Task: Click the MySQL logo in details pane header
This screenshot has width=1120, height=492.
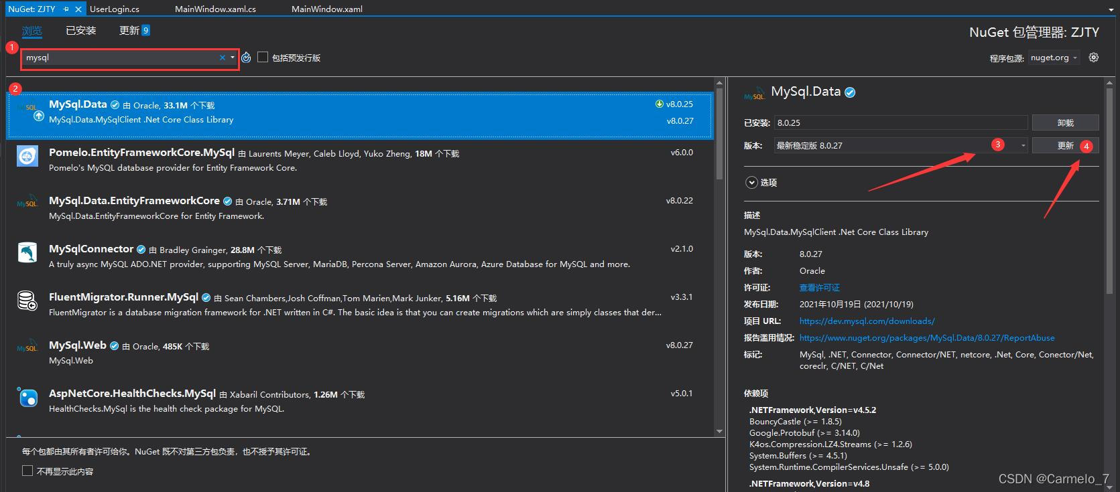Action: click(754, 94)
